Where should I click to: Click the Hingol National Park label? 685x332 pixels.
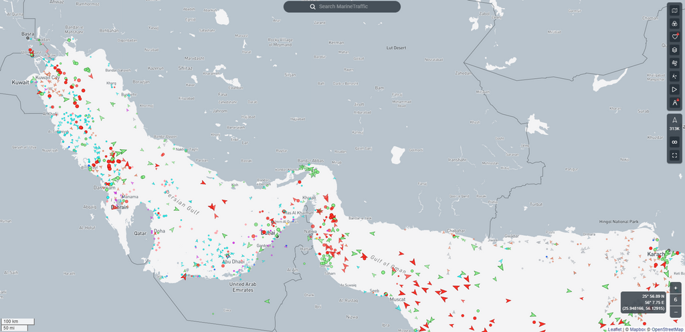(617, 222)
